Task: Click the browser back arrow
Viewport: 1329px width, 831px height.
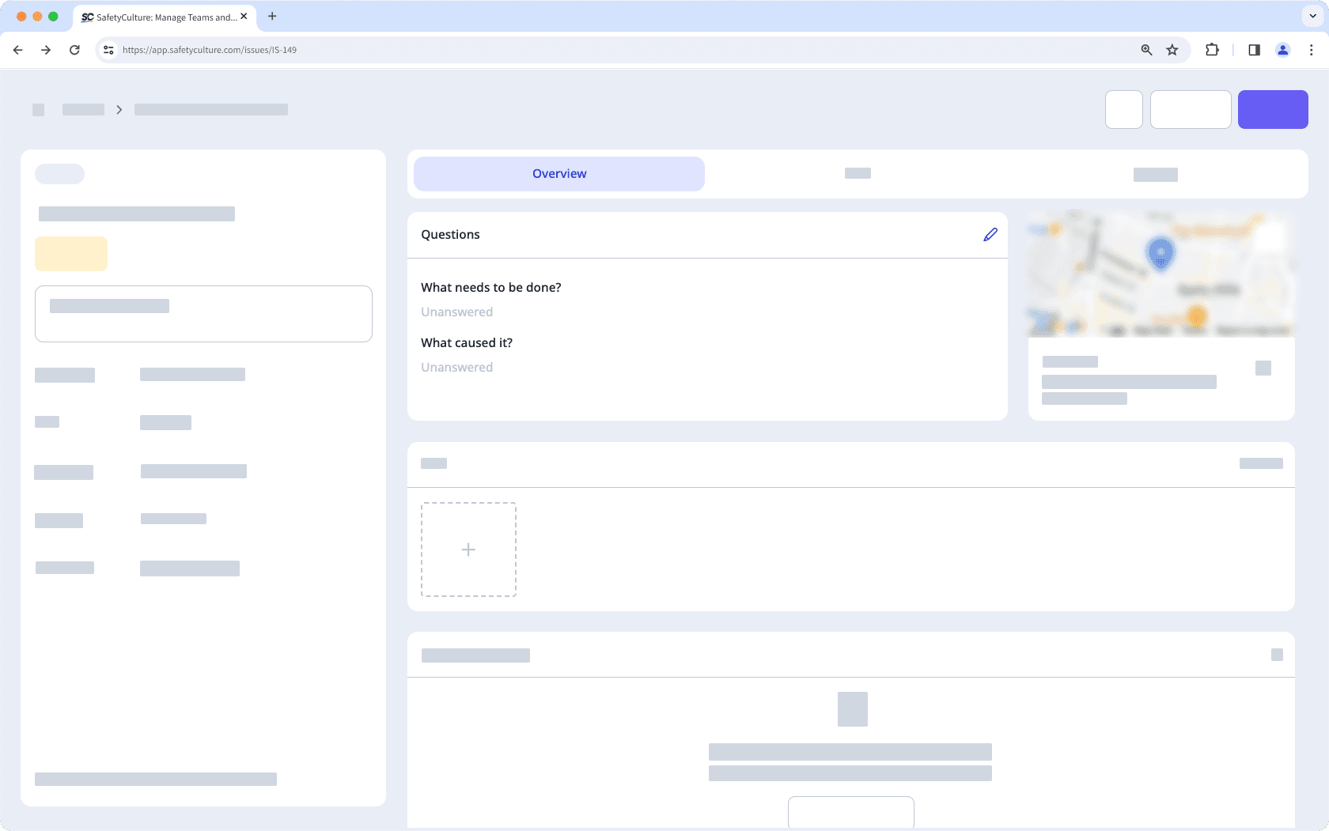Action: [x=17, y=49]
